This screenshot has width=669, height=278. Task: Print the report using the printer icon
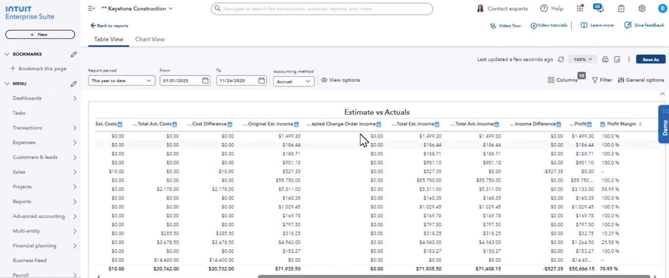click(x=605, y=59)
